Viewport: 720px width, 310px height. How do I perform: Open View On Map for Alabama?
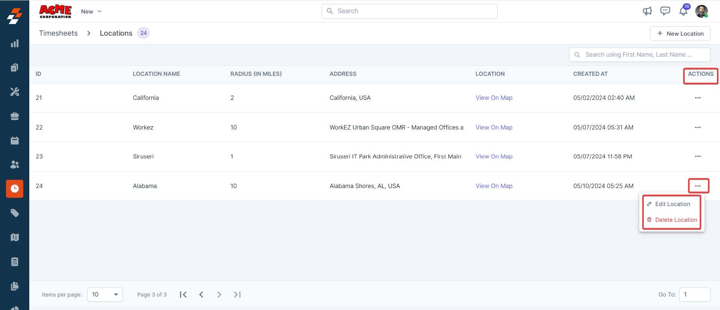494,186
